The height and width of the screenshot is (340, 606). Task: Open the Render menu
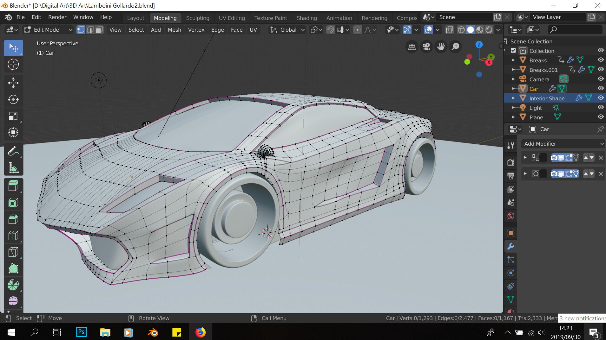57,17
